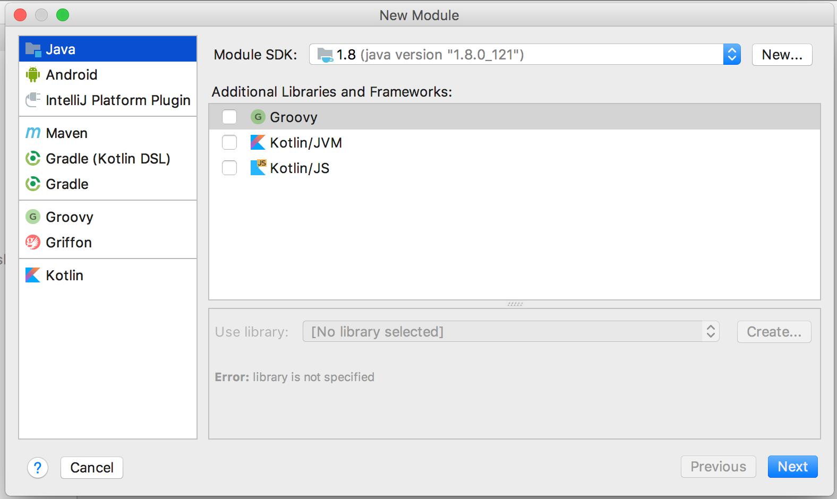The width and height of the screenshot is (837, 499).
Task: Click the Android robot icon
Action: pyautogui.click(x=33, y=75)
